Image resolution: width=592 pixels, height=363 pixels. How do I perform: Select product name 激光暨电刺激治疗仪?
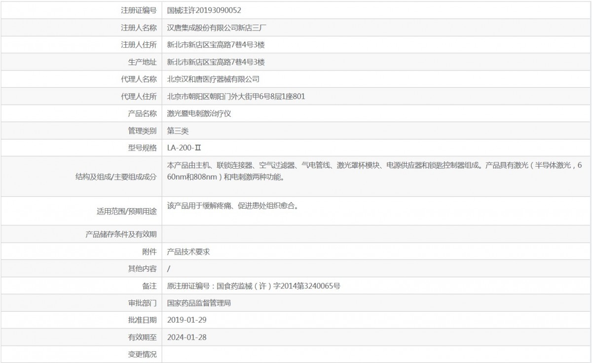coord(199,113)
